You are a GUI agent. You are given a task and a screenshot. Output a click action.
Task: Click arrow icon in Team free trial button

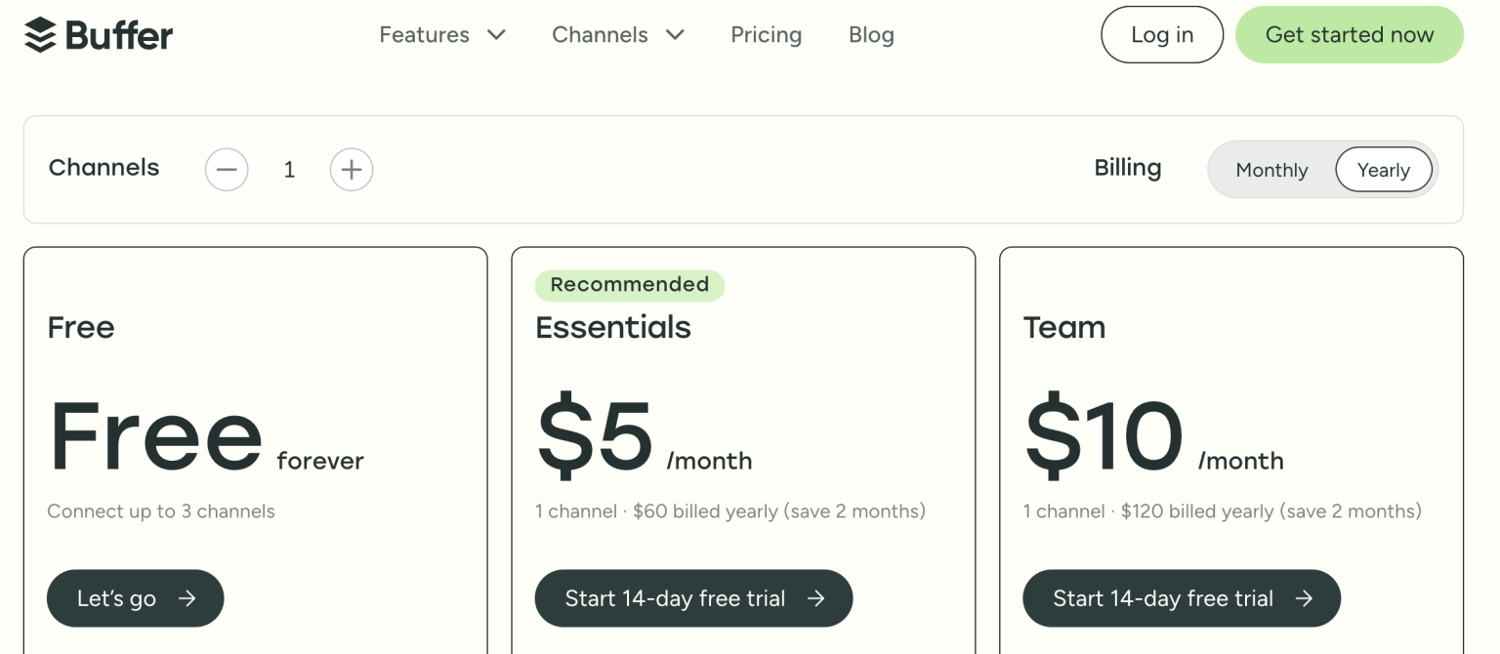coord(1304,598)
